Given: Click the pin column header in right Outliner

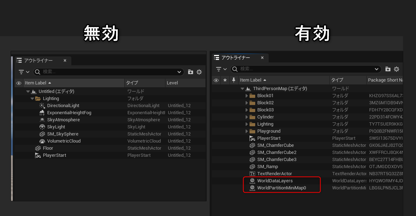Looking at the screenshot, I should [234, 80].
